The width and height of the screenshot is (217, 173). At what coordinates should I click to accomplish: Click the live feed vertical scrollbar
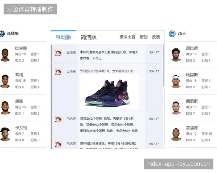click(163, 65)
